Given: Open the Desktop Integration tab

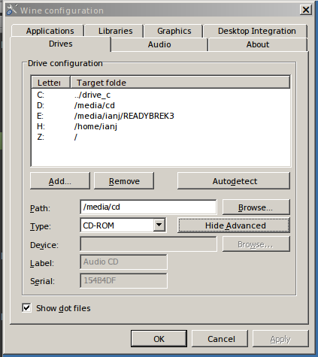Looking at the screenshot, I should (x=256, y=31).
